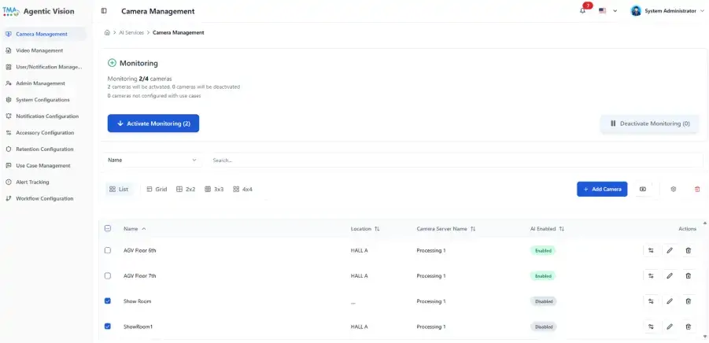Delete the ShowRoom1 camera using the trash icon
Screen dimensions: 709x343
coord(689,326)
